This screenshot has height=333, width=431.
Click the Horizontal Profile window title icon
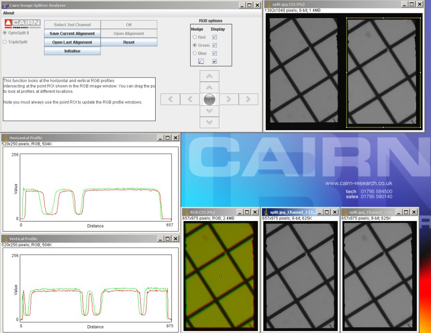tap(5, 138)
